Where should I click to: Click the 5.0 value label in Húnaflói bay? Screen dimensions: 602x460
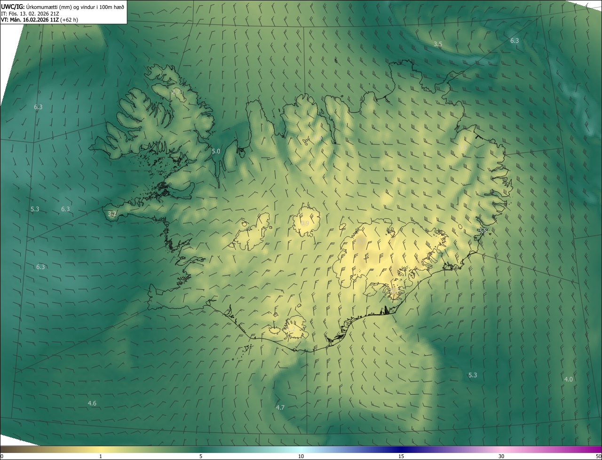click(216, 151)
